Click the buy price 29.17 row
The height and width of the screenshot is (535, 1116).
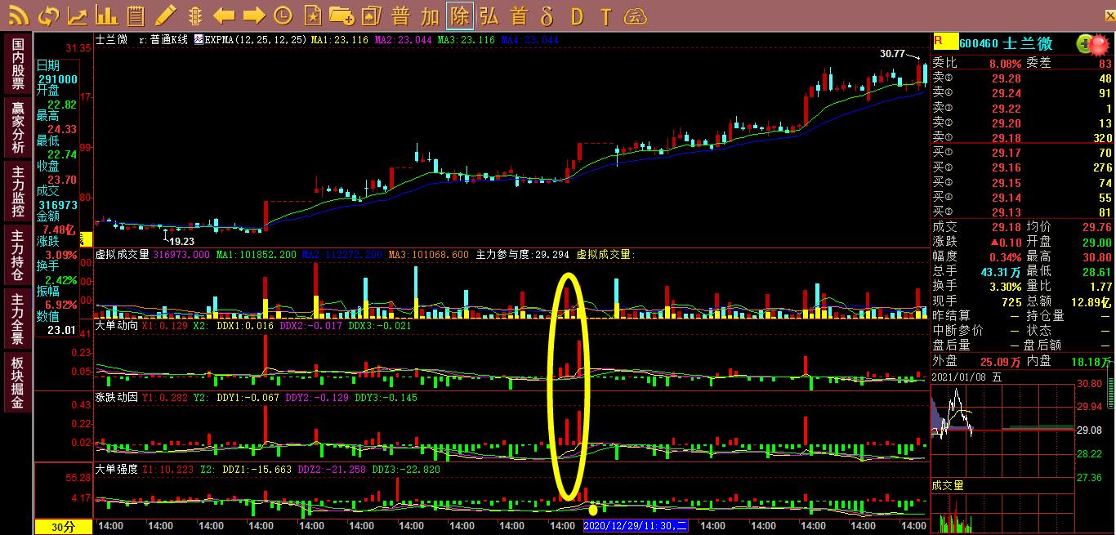tap(1023, 153)
